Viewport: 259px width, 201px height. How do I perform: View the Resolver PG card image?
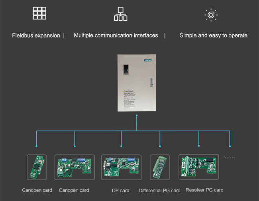coord(198,166)
